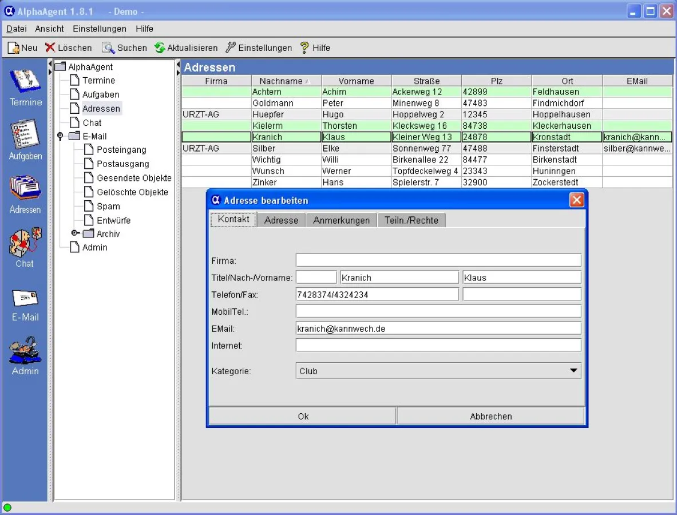Switch to the Anmerkungen tab

341,220
